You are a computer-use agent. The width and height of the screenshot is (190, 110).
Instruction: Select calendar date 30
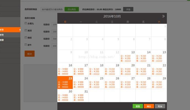tap(65, 96)
